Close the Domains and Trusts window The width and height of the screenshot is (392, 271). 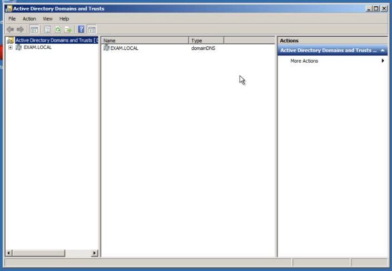coord(384,9)
